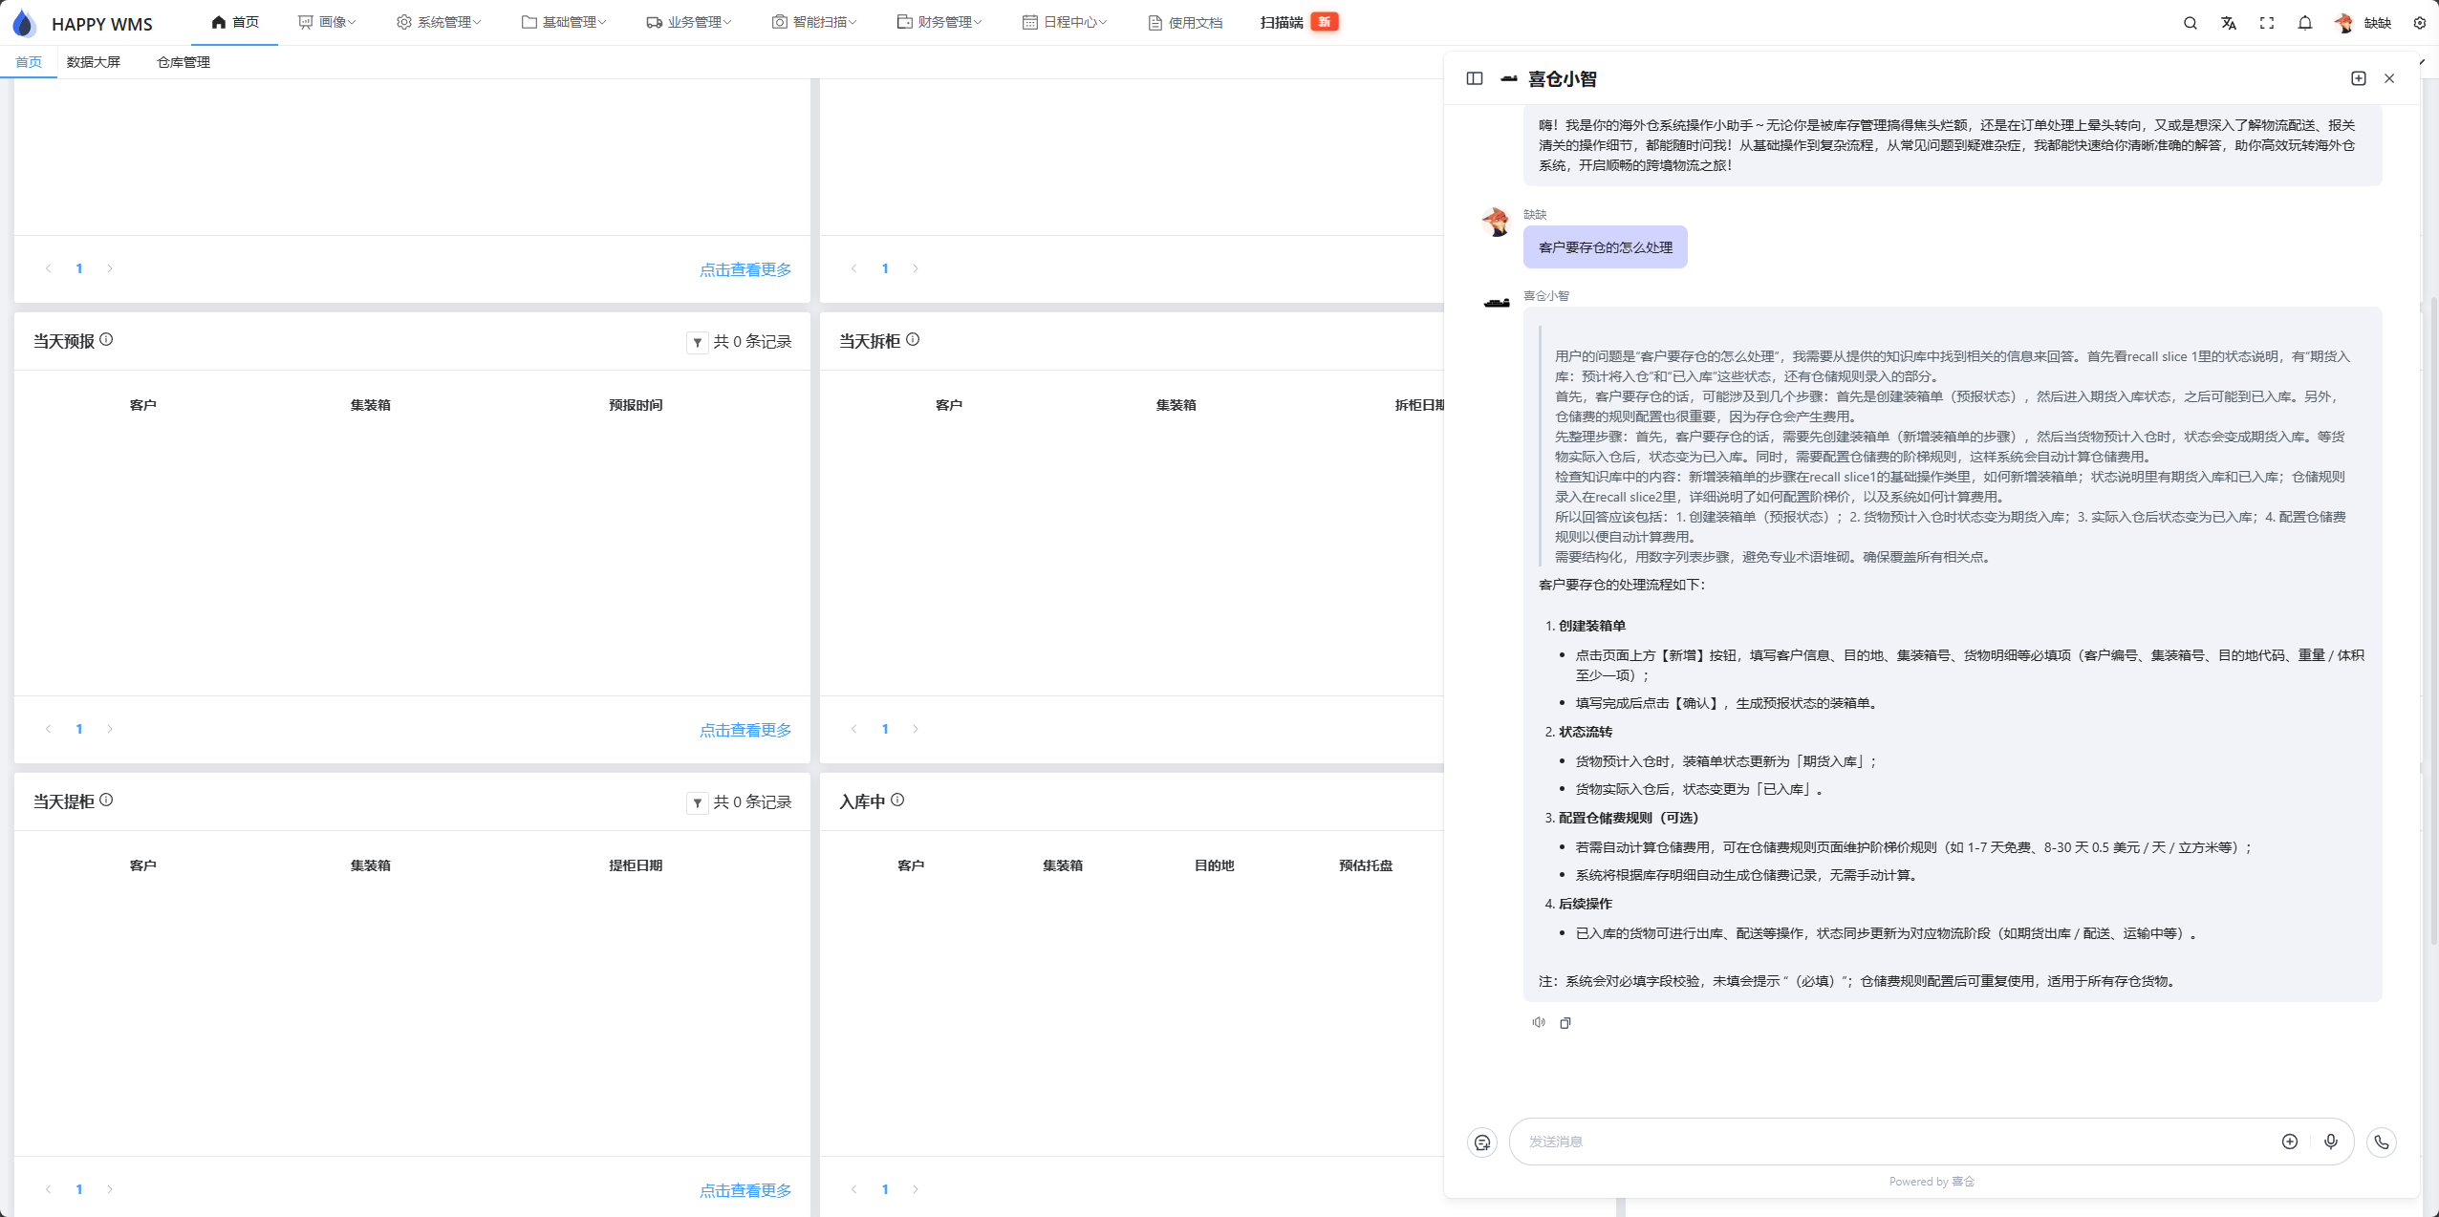Switch to the 数据大屏 tab

94,62
